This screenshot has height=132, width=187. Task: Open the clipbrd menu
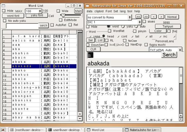[99, 11]
